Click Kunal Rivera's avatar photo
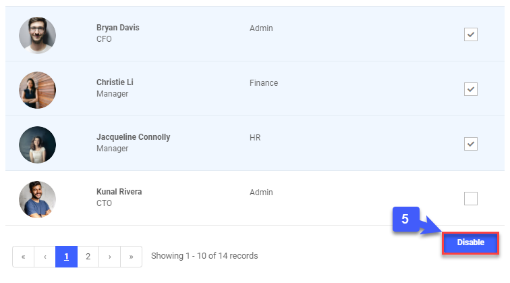This screenshot has width=510, height=283. (x=37, y=199)
